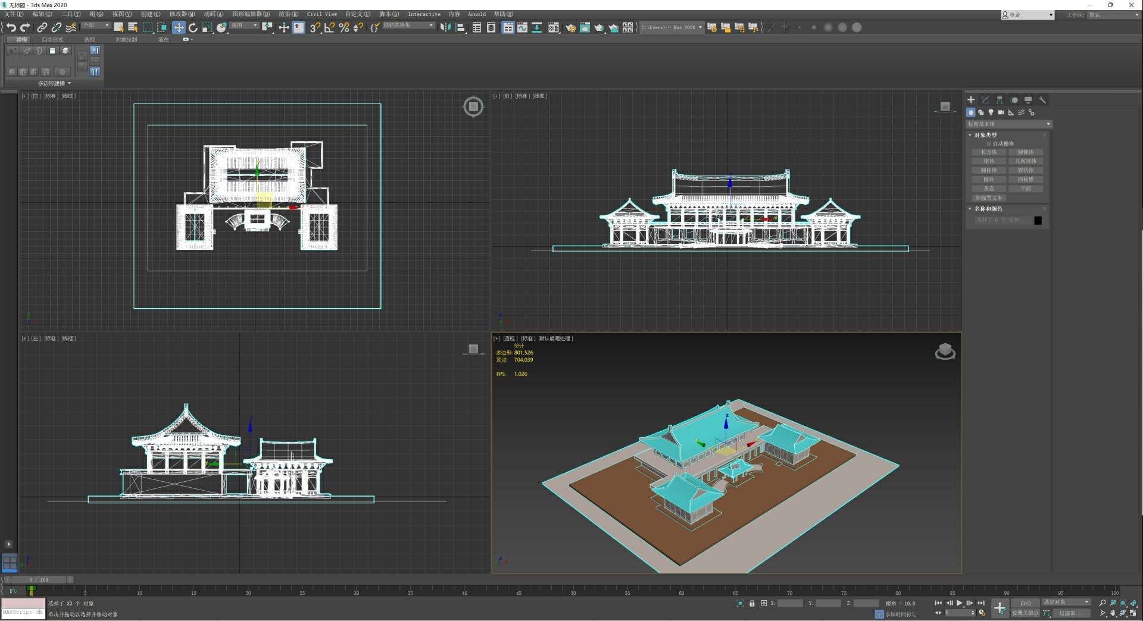Open the project path C:\Users dropdown

coord(672,27)
